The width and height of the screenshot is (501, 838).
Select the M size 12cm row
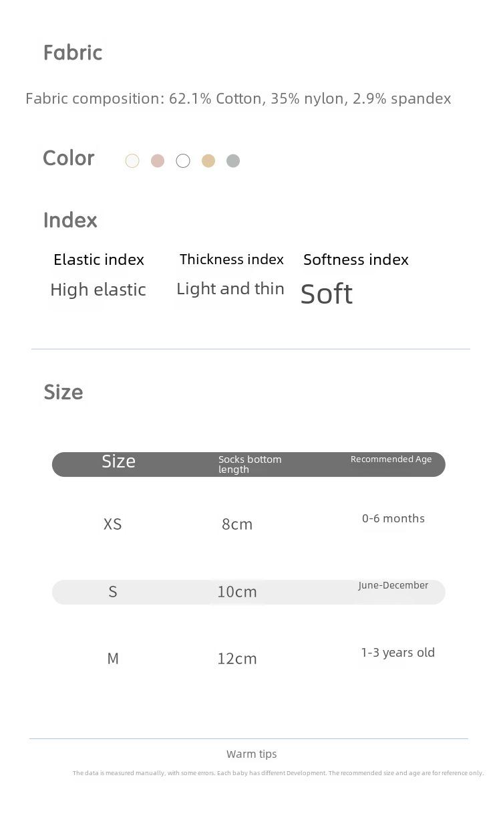248,658
